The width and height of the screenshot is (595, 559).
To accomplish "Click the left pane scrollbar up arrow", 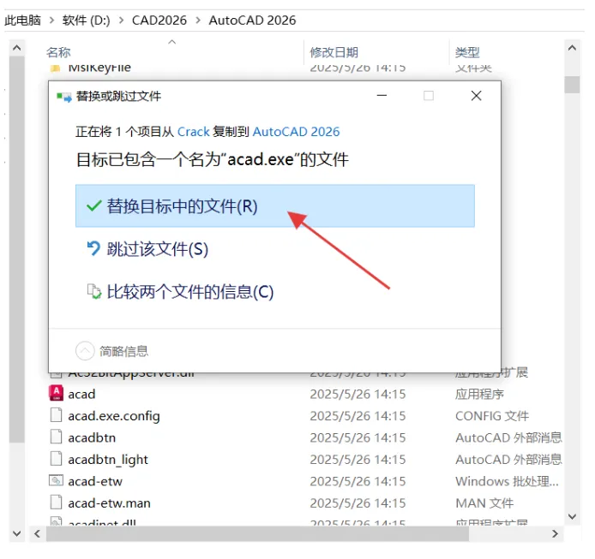I will pyautogui.click(x=16, y=48).
